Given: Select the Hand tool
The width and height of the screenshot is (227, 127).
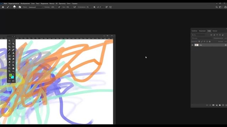Looking at the screenshot, I should coord(13,68).
